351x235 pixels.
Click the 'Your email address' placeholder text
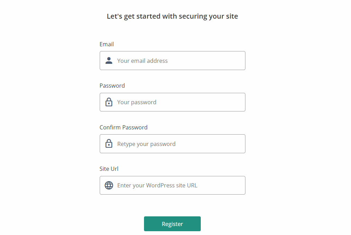click(142, 61)
